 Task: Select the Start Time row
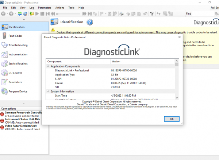click(x=110, y=95)
